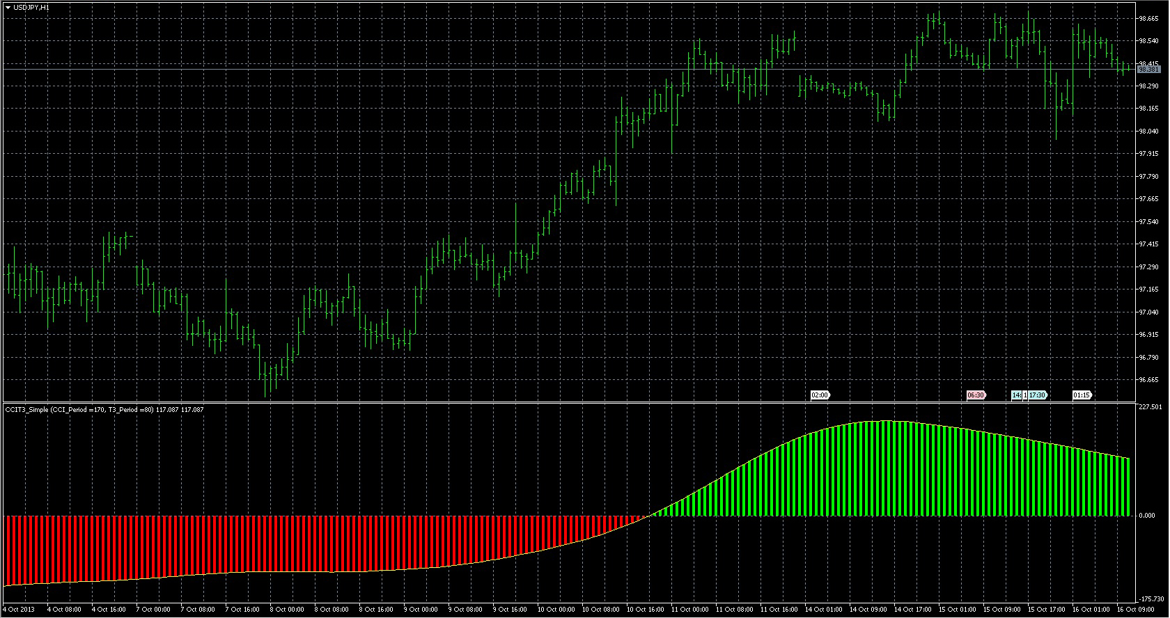
Task: Click the 97.290 price scale value
Action: 1148,267
